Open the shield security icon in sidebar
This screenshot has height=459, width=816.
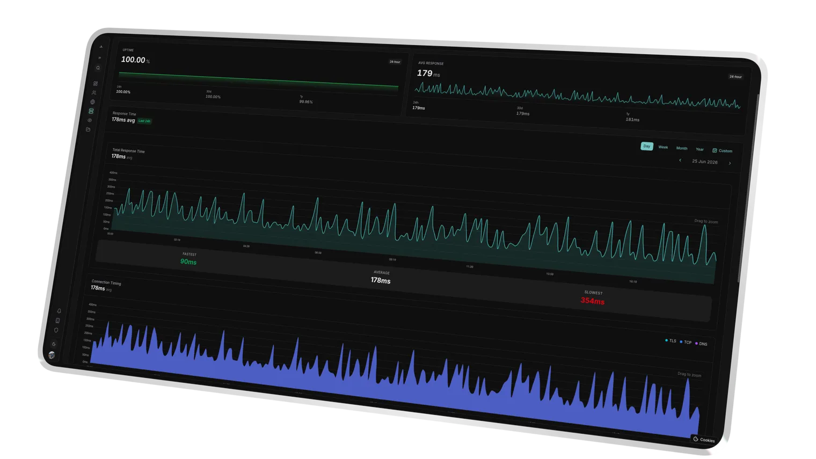[x=56, y=330]
